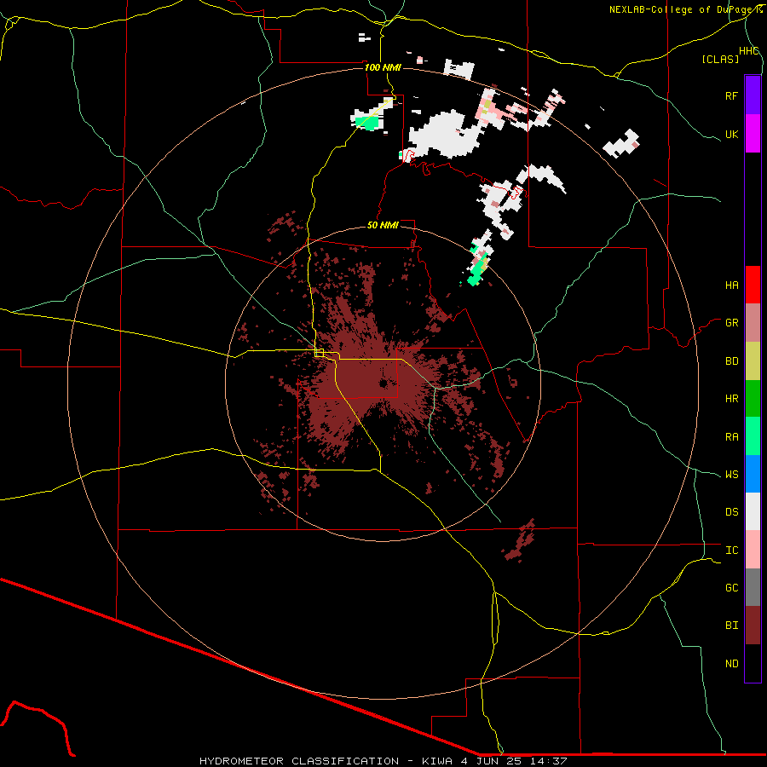Click the GR legend label
Viewport: 767px width, 767px height.
(x=731, y=323)
